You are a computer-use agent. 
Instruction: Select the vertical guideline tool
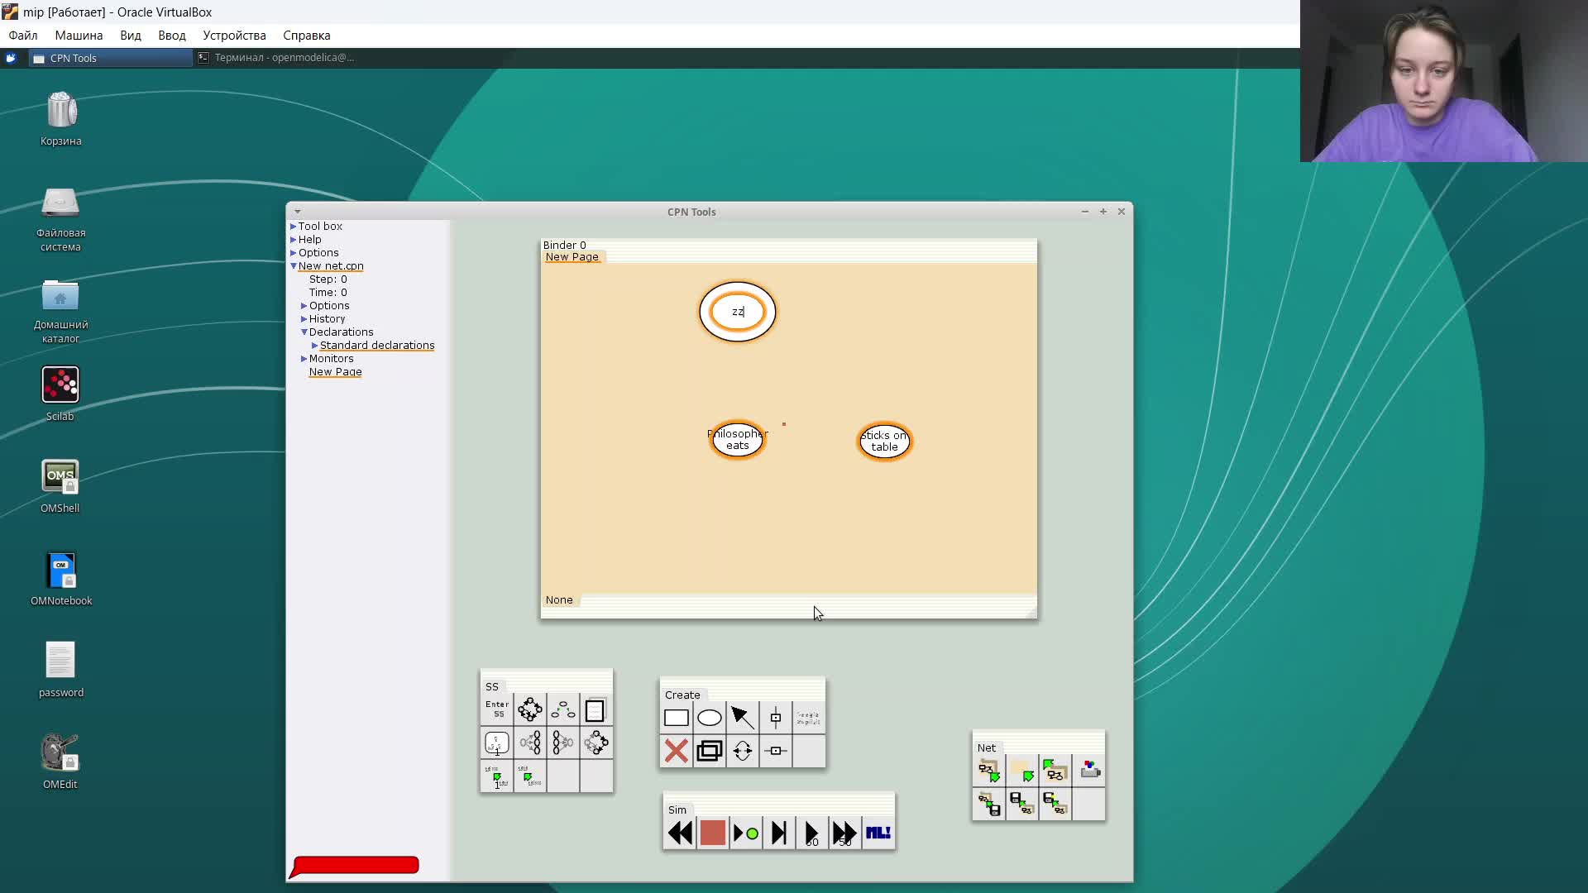point(776,718)
